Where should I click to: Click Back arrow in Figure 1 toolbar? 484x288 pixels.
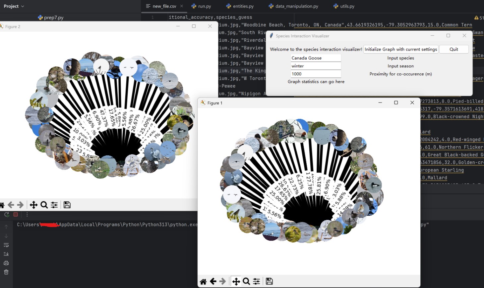tap(213, 281)
